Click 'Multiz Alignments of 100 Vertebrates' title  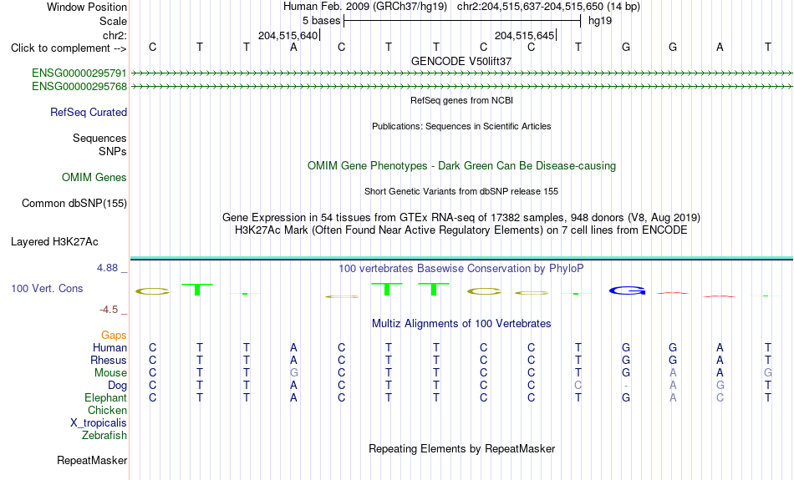[x=461, y=324]
